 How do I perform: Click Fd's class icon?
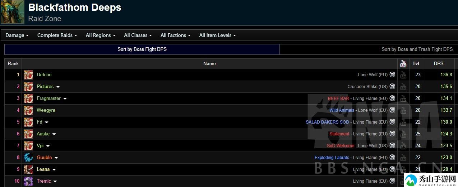(28, 122)
